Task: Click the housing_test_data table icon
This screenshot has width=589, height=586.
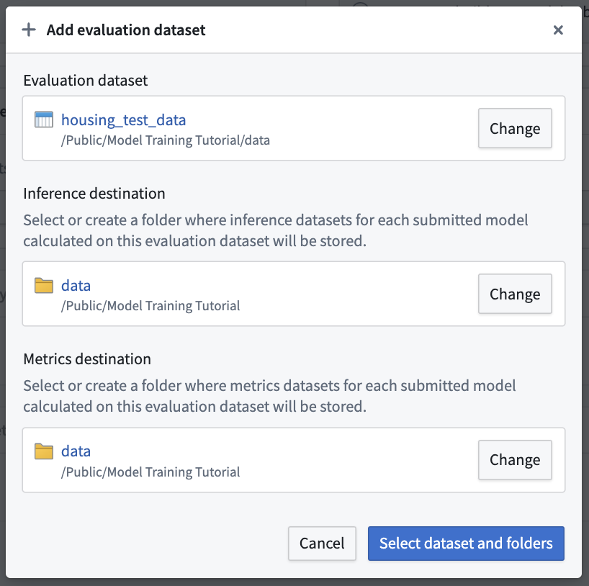Action: click(x=44, y=120)
